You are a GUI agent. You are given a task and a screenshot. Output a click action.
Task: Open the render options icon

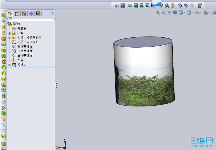(200, 6)
